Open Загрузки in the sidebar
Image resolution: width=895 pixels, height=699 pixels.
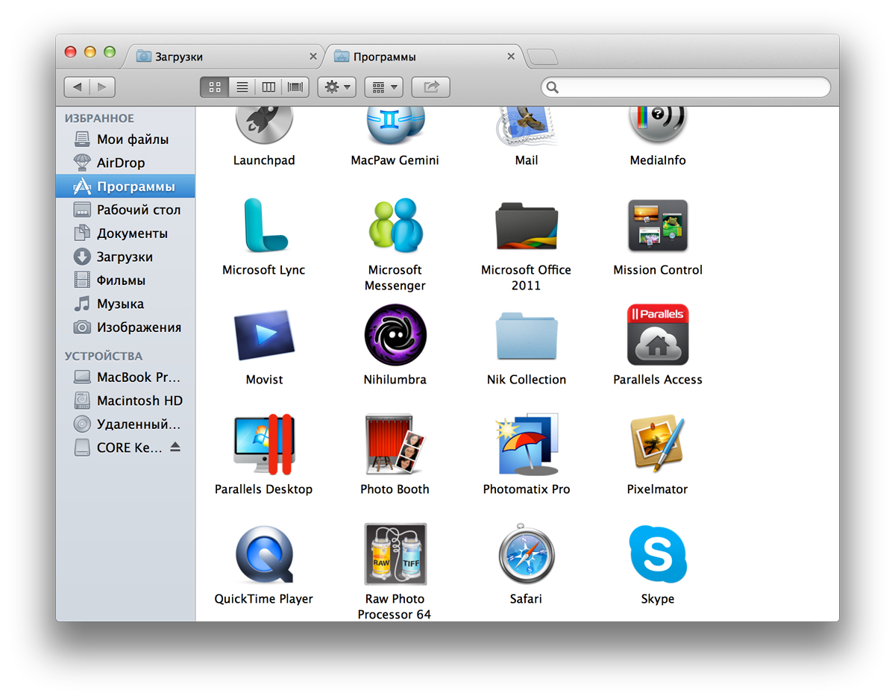125,257
